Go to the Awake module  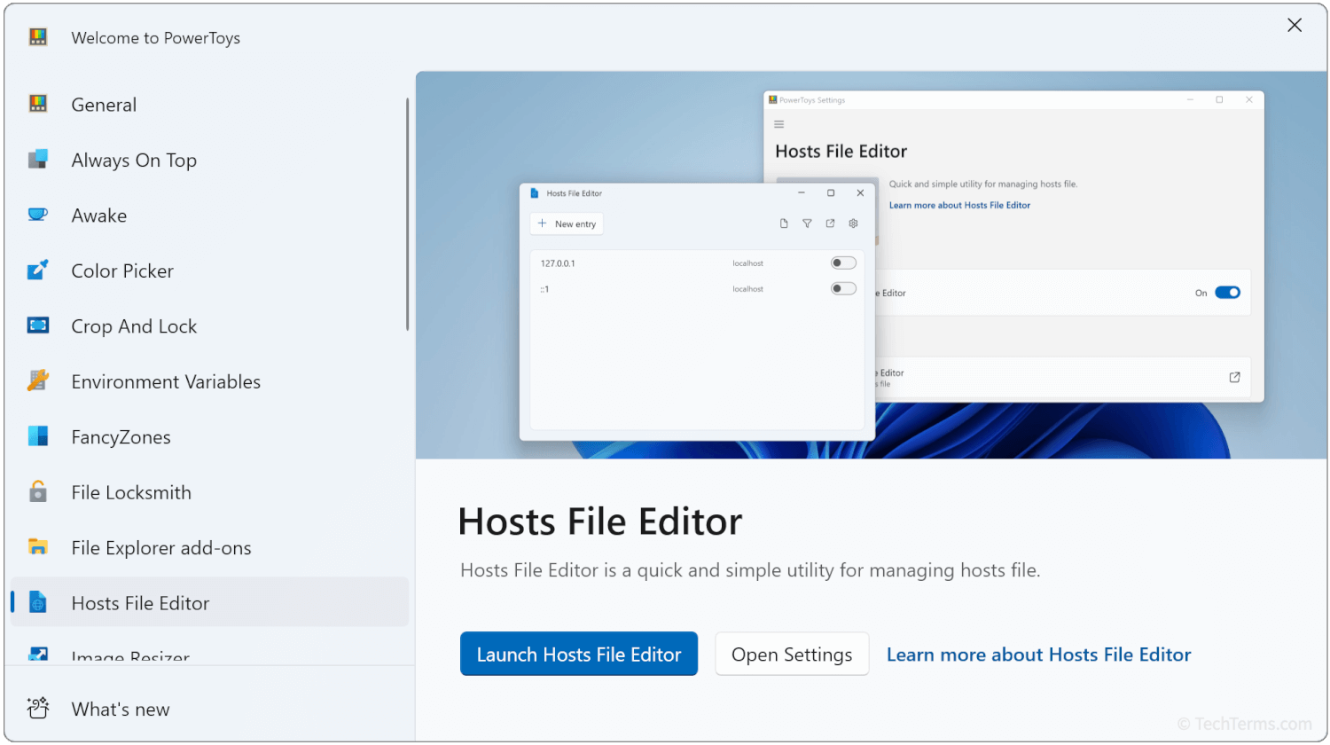[x=209, y=216]
